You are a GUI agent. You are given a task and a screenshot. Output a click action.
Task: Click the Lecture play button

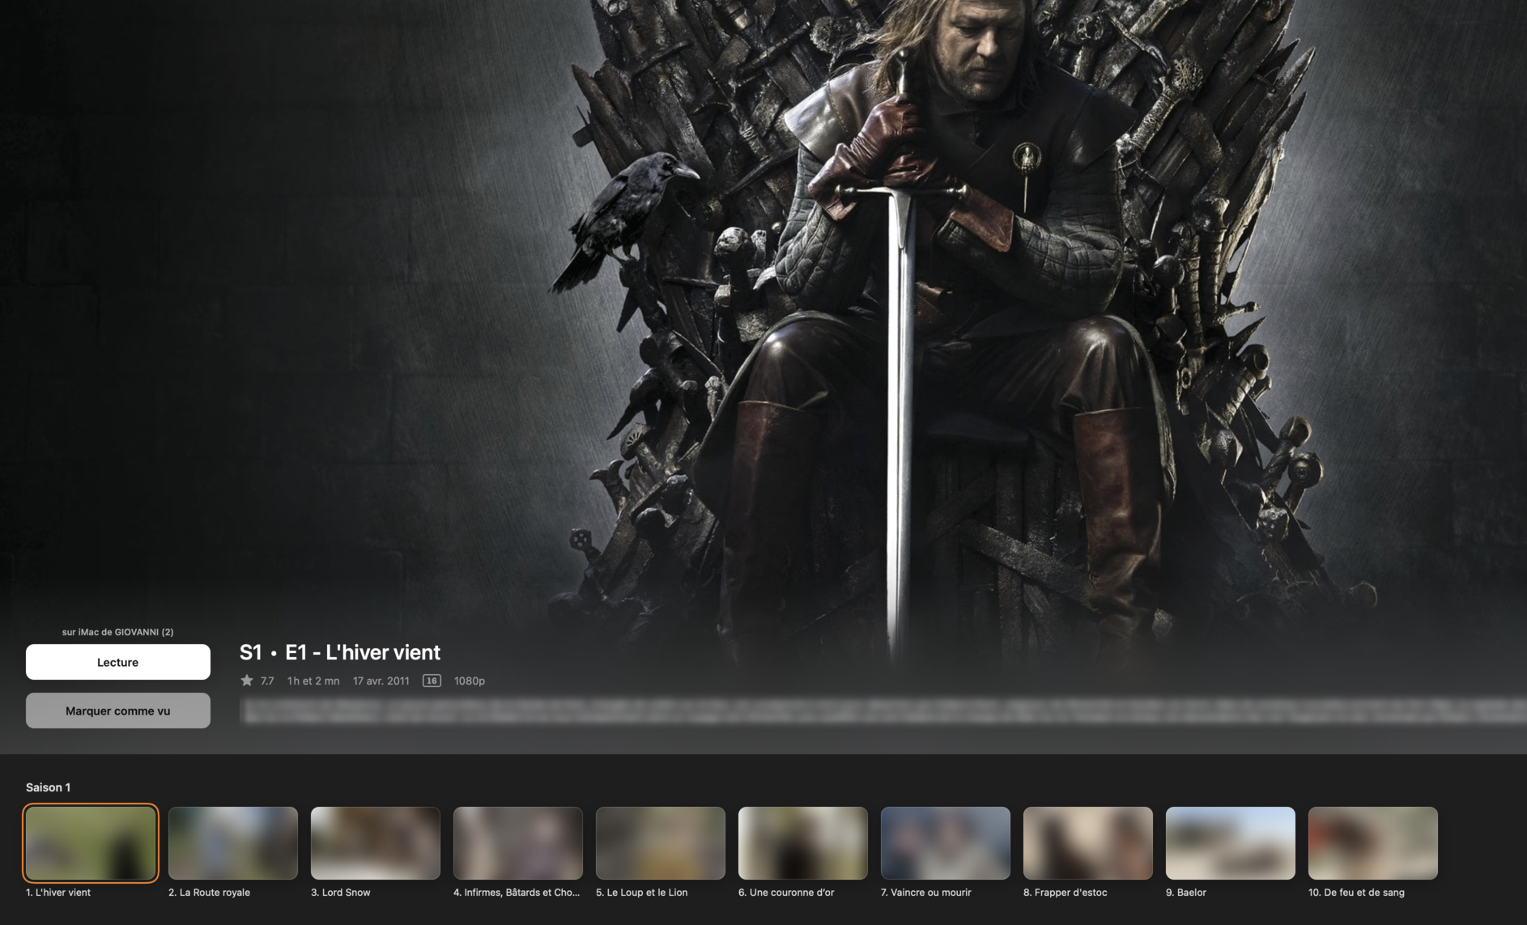pyautogui.click(x=118, y=662)
